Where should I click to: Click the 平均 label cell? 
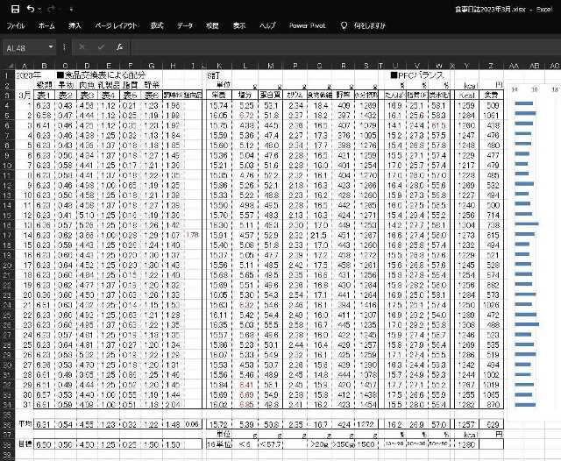(25, 424)
